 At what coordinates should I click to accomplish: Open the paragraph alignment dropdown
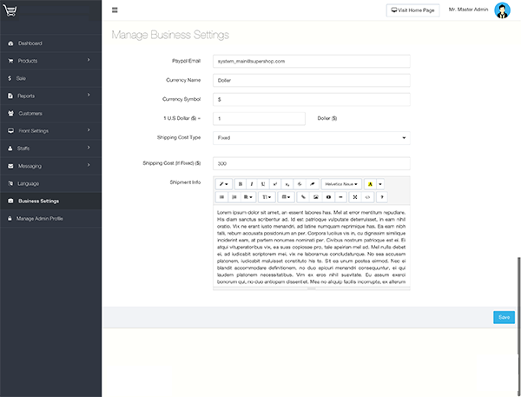pyautogui.click(x=247, y=197)
